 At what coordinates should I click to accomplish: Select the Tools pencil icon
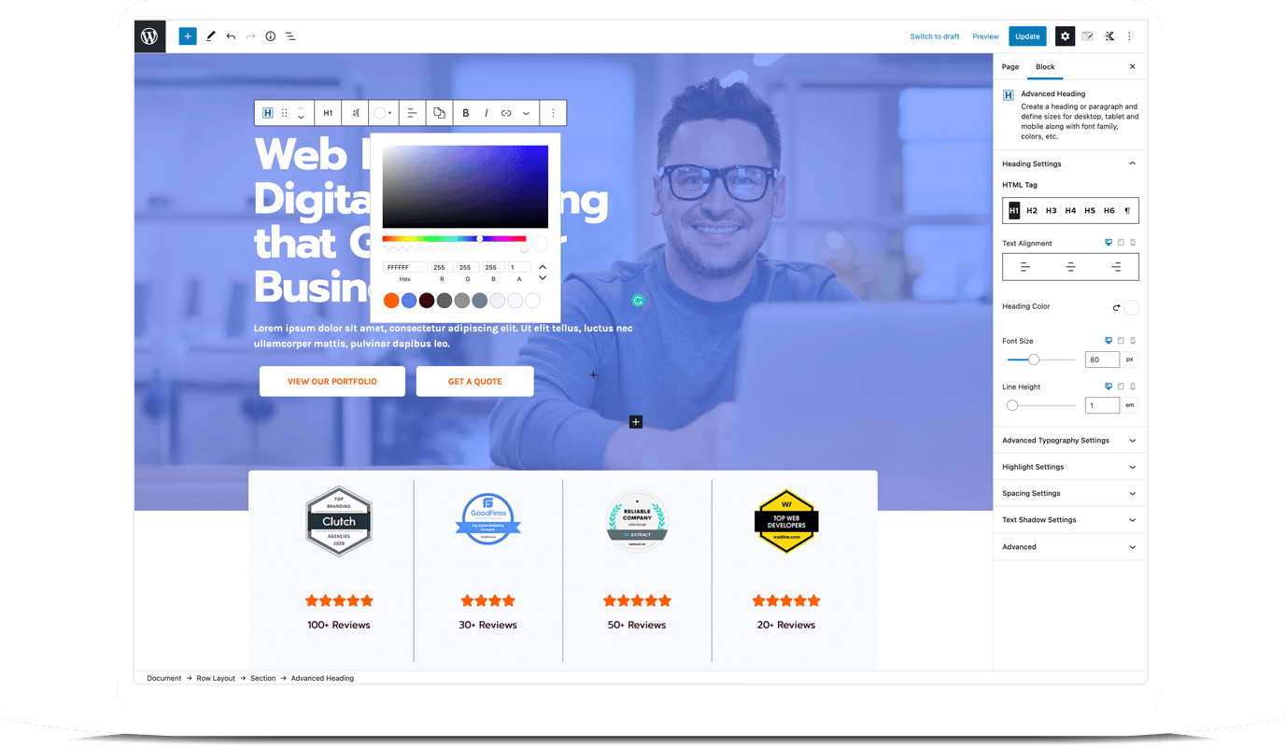coord(210,36)
